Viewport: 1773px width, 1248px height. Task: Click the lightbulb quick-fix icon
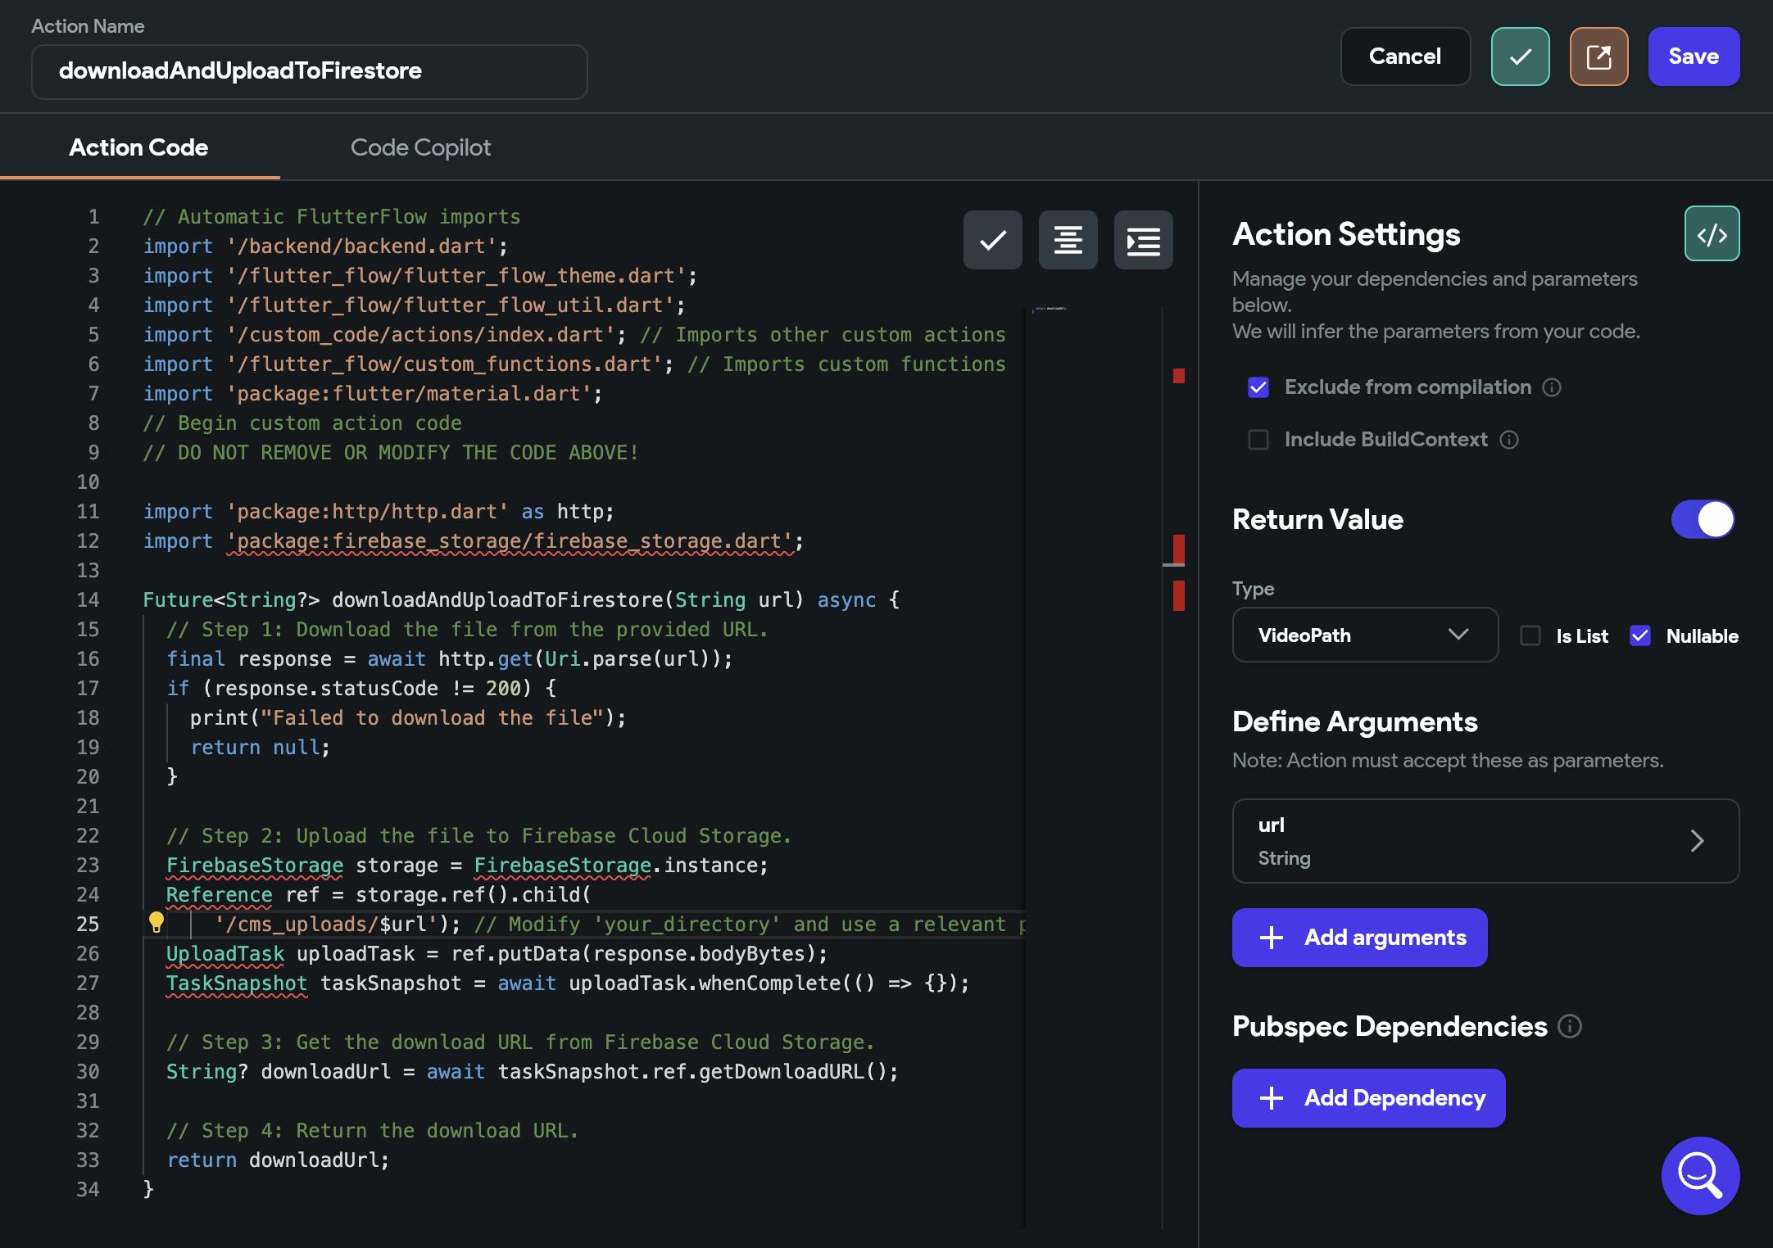click(x=156, y=923)
